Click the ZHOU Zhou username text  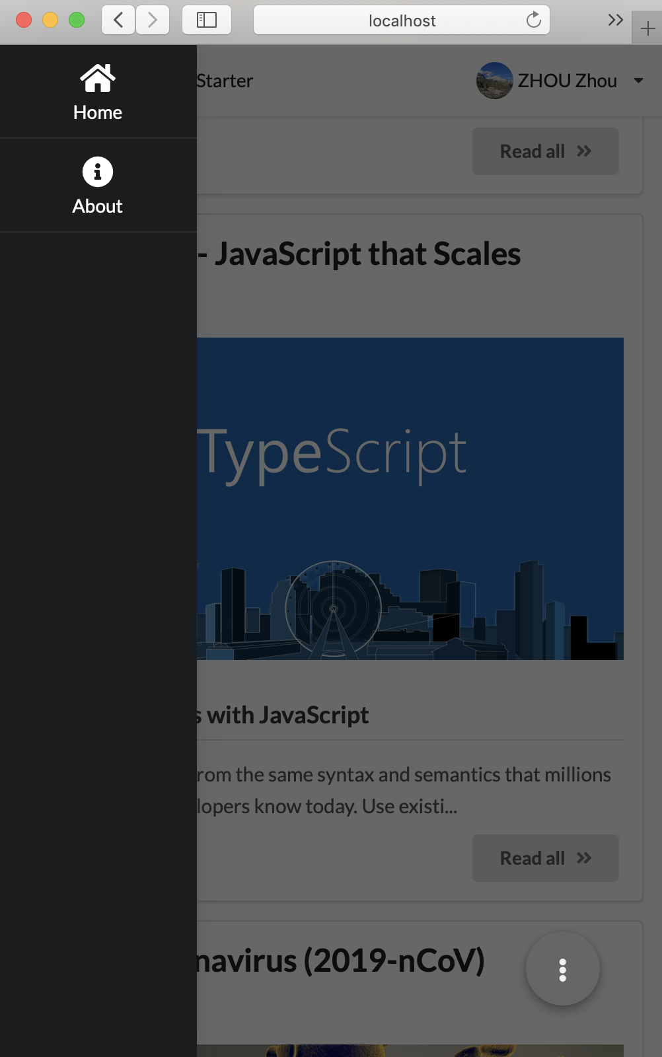pos(568,81)
